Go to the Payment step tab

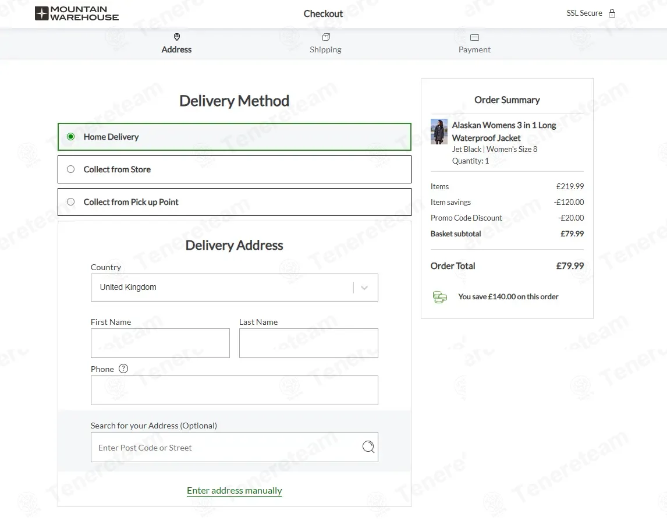(x=474, y=49)
